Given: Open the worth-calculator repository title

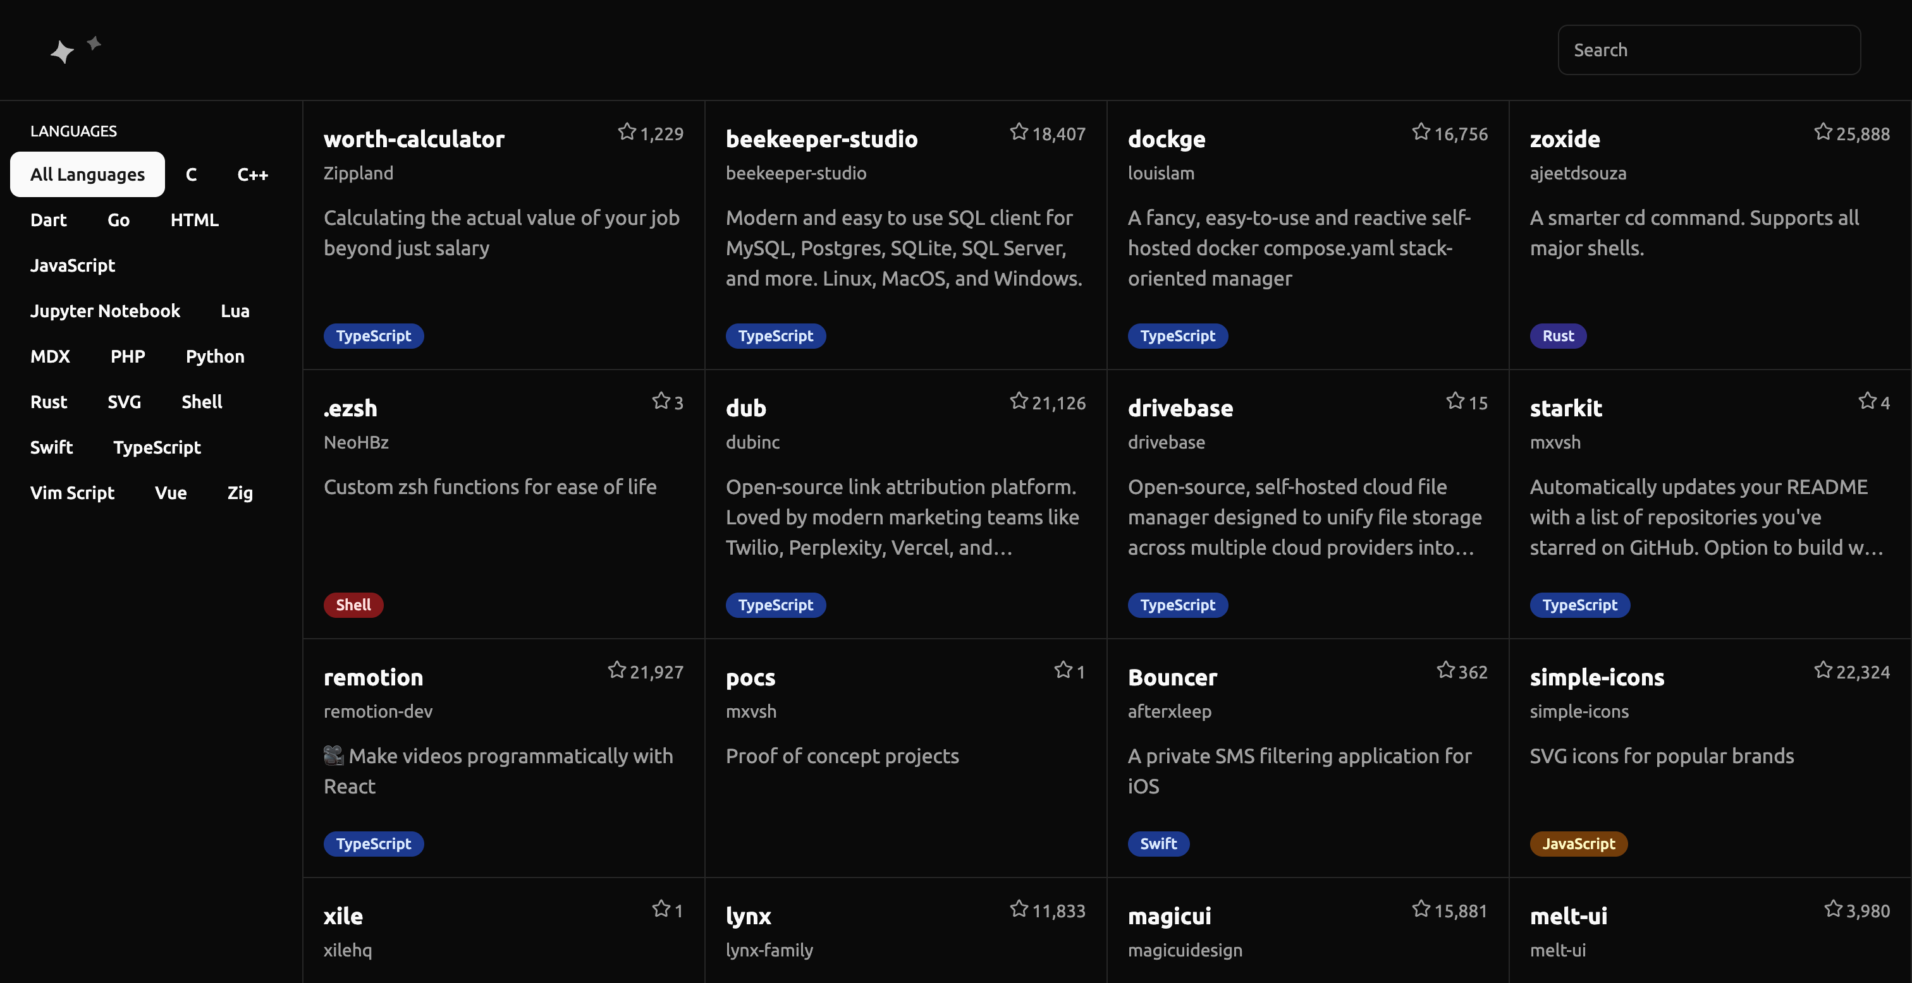Looking at the screenshot, I should coord(414,139).
